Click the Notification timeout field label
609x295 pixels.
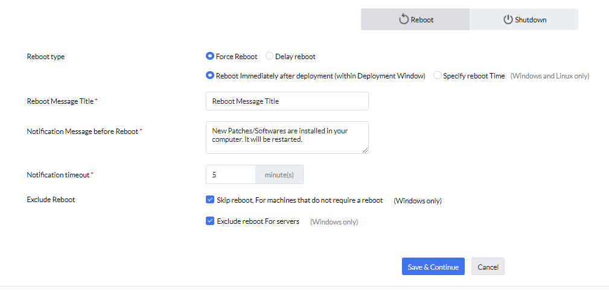pyautogui.click(x=59, y=175)
